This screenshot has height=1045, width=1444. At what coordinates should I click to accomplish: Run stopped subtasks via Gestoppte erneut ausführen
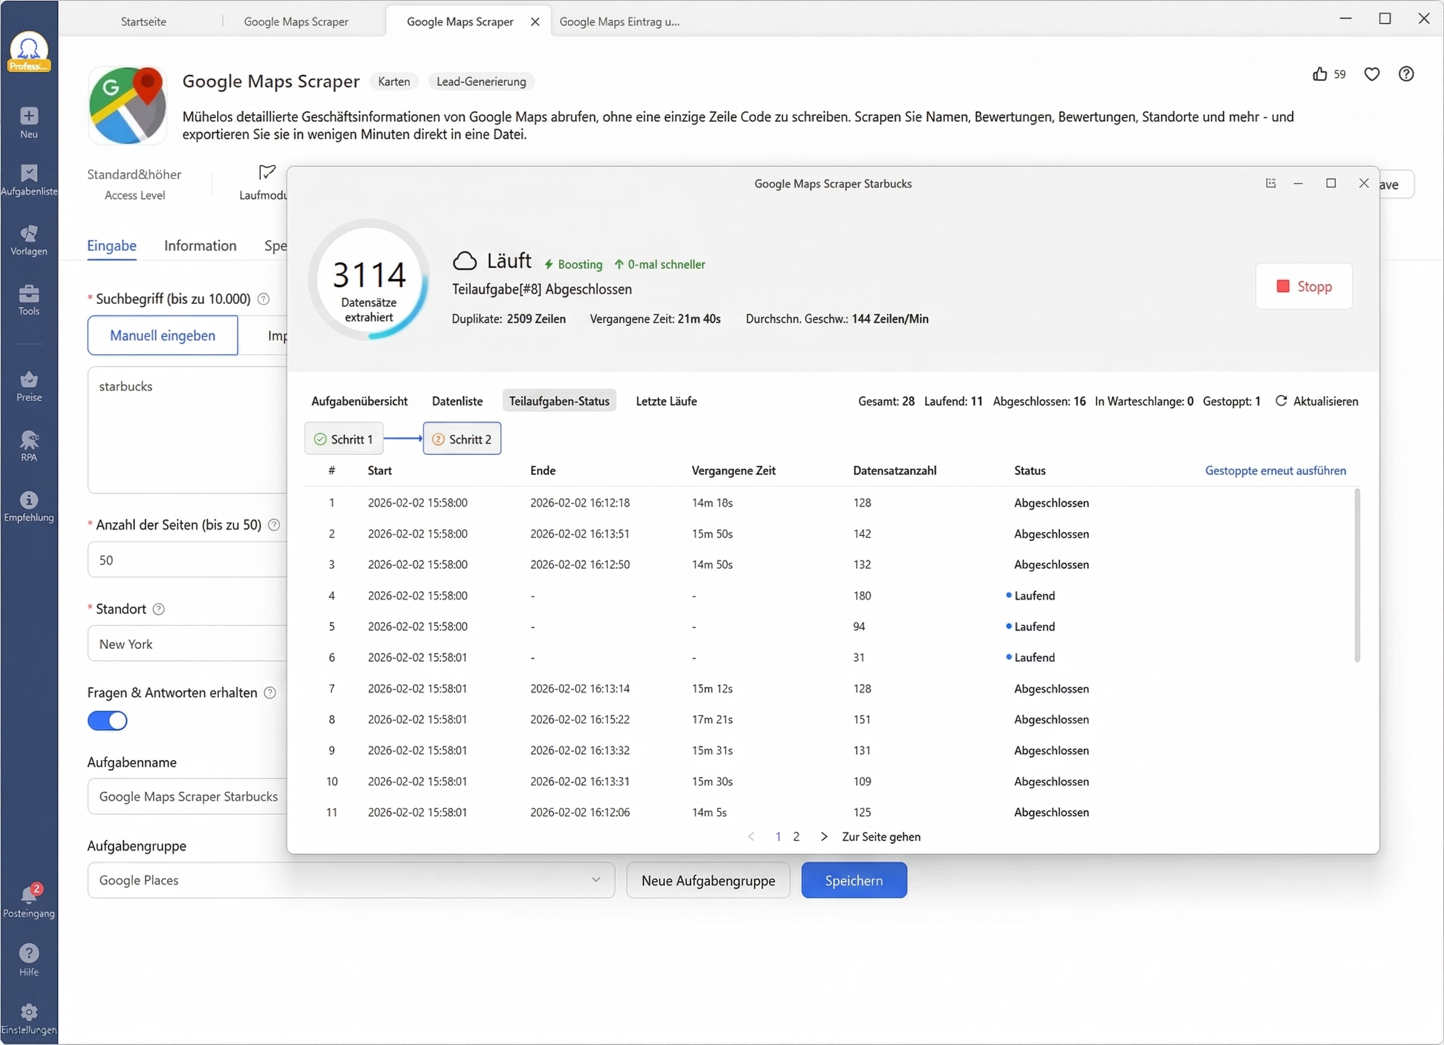(x=1275, y=471)
